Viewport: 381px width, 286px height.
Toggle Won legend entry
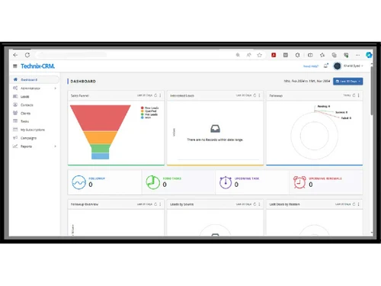(x=146, y=117)
